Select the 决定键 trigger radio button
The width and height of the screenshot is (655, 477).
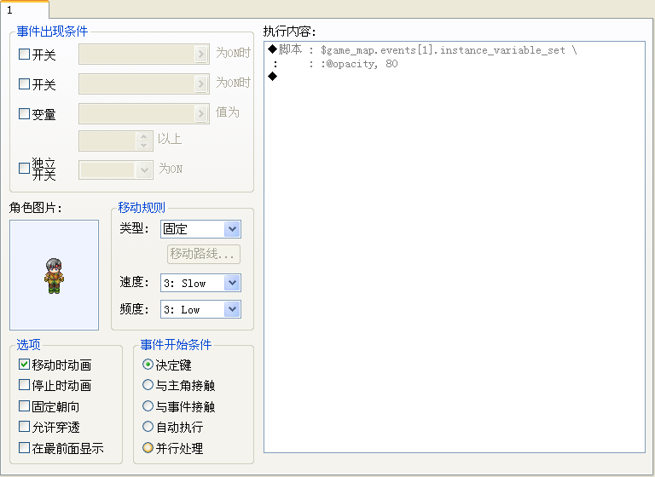click(148, 365)
